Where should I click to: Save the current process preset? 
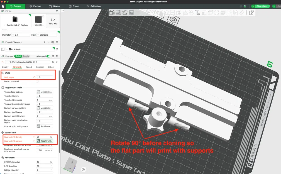click(53, 62)
